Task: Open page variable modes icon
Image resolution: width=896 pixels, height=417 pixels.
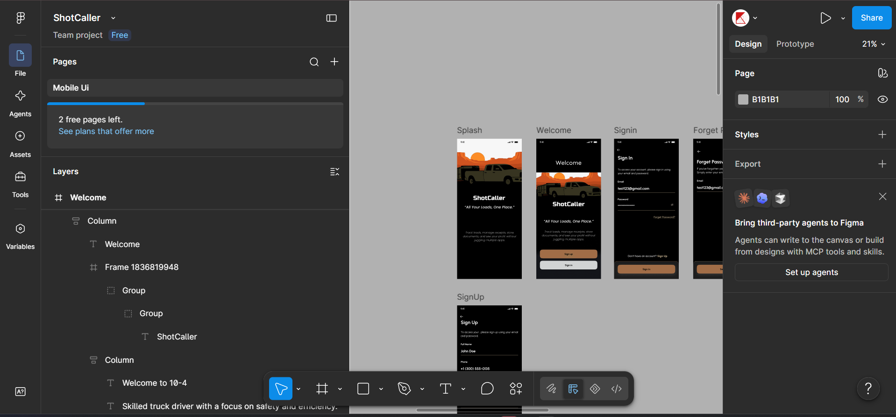Action: coord(882,73)
